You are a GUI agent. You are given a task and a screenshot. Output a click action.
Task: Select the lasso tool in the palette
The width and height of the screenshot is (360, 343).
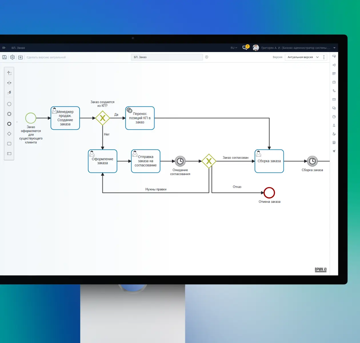point(9,73)
